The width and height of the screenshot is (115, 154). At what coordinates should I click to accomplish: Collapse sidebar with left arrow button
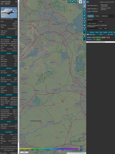tap(84, 6)
